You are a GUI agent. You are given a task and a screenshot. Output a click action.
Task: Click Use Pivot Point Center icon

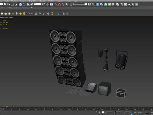[x=43, y=4]
